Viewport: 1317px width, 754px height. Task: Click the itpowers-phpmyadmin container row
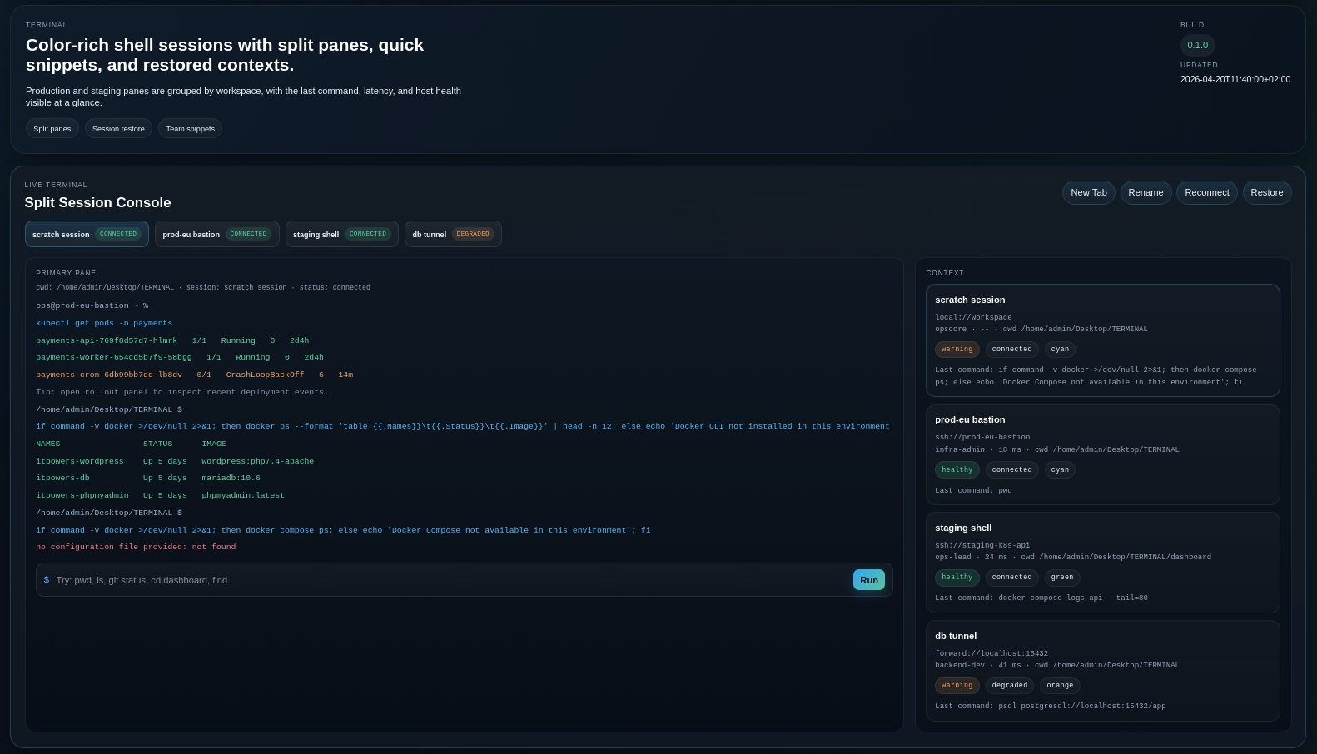pos(160,495)
